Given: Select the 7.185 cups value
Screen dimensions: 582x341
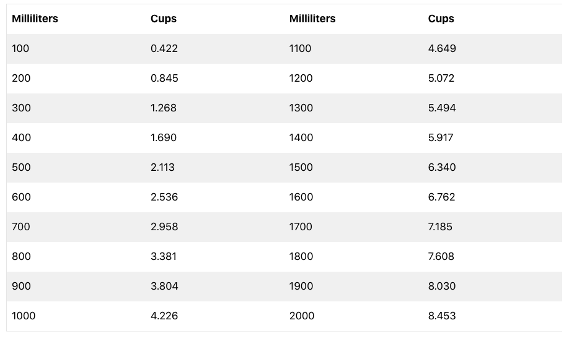Looking at the screenshot, I should pyautogui.click(x=440, y=227).
